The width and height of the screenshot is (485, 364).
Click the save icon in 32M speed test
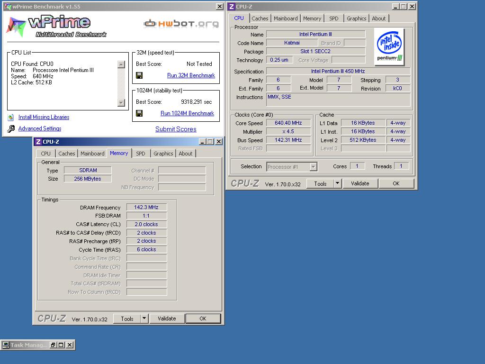tap(139, 75)
